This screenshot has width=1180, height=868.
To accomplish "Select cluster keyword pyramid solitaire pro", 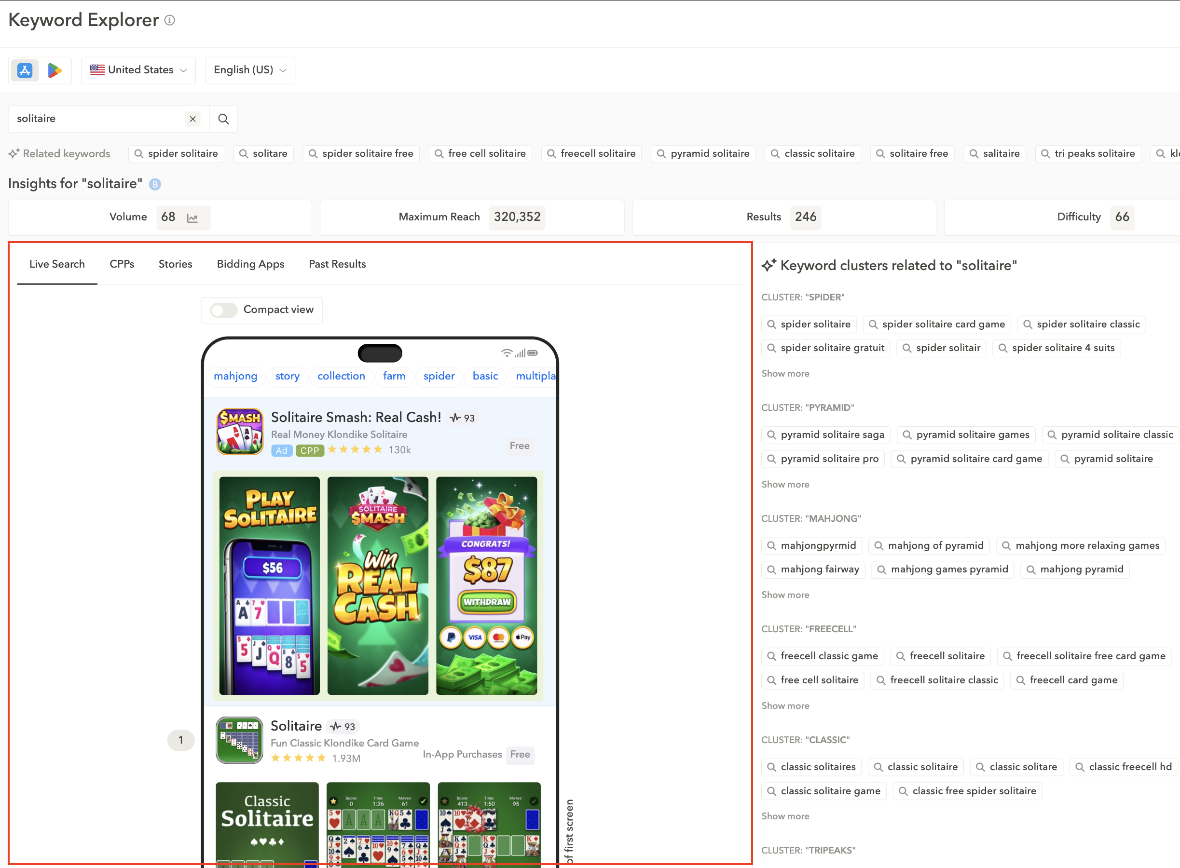I will tap(823, 459).
